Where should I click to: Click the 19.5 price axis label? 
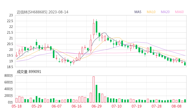pos(10,55)
